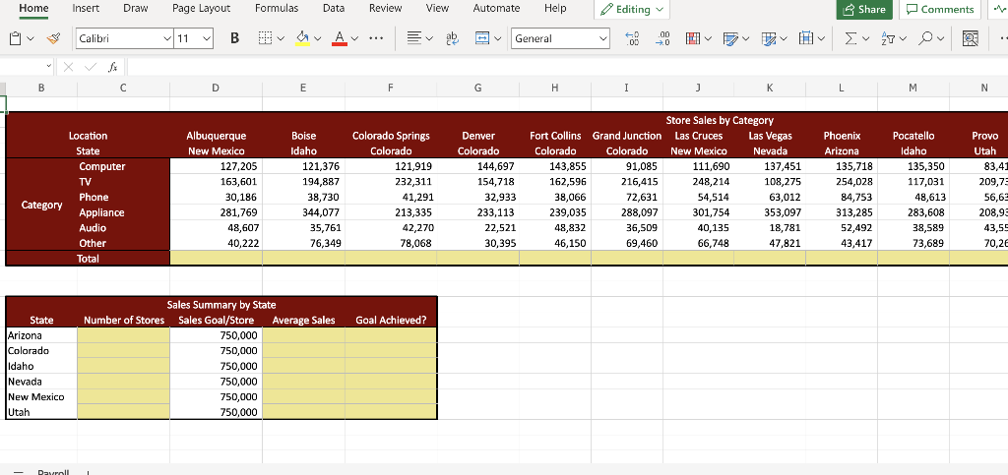The height and width of the screenshot is (475, 1008).
Task: Click the Find magnifier icon
Action: pyautogui.click(x=925, y=38)
